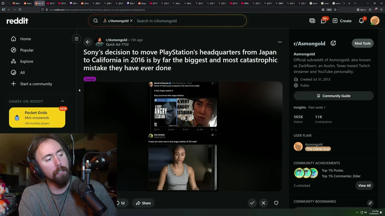Go to Home in the sidebar

pyautogui.click(x=25, y=39)
